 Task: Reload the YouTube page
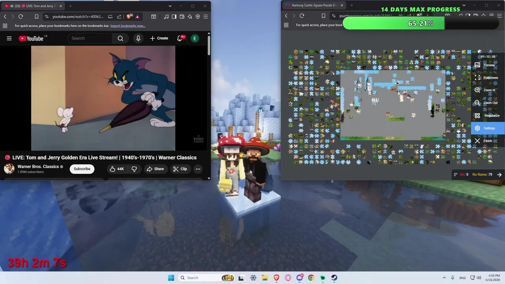click(21, 17)
